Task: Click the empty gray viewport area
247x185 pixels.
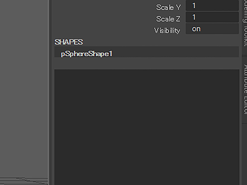Action: click(24, 88)
